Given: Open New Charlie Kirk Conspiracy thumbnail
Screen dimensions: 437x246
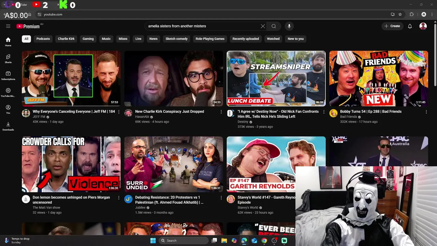Looking at the screenshot, I should pyautogui.click(x=173, y=79).
